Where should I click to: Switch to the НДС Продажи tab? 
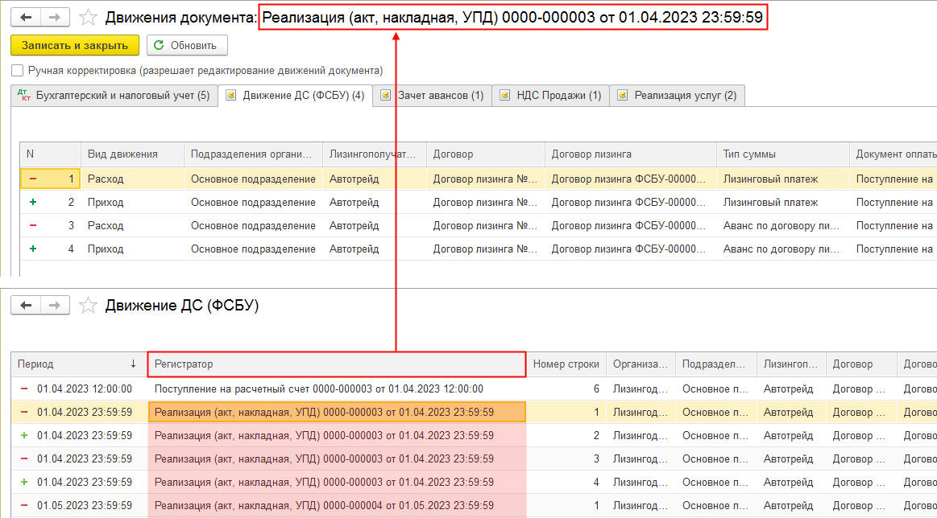click(x=549, y=96)
